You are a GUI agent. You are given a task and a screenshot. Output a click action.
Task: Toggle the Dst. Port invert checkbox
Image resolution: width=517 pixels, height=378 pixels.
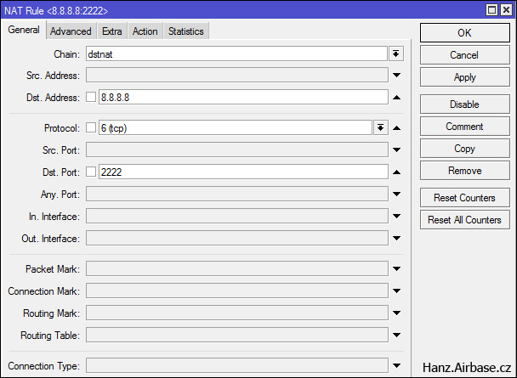[x=91, y=172]
